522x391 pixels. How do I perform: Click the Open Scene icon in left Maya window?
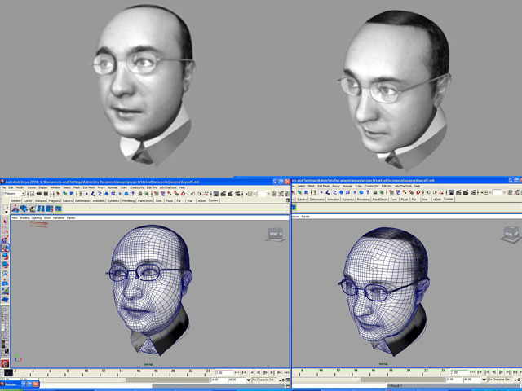(x=38, y=194)
